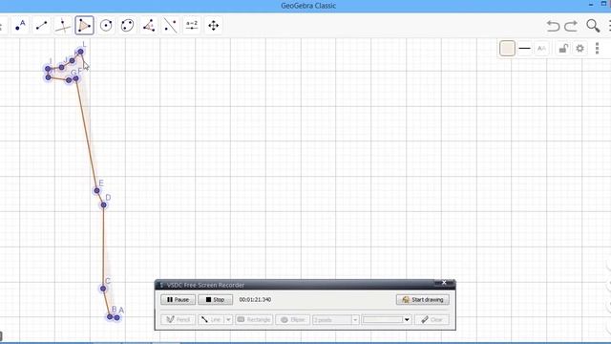Select the Line drawing tool in recorder
This screenshot has height=344, width=611.
(x=212, y=320)
